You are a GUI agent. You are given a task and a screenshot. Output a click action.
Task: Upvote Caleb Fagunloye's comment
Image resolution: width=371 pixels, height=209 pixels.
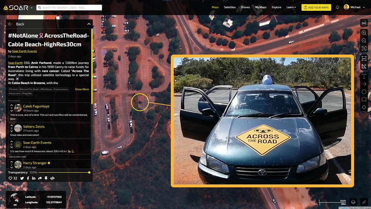click(x=11, y=106)
